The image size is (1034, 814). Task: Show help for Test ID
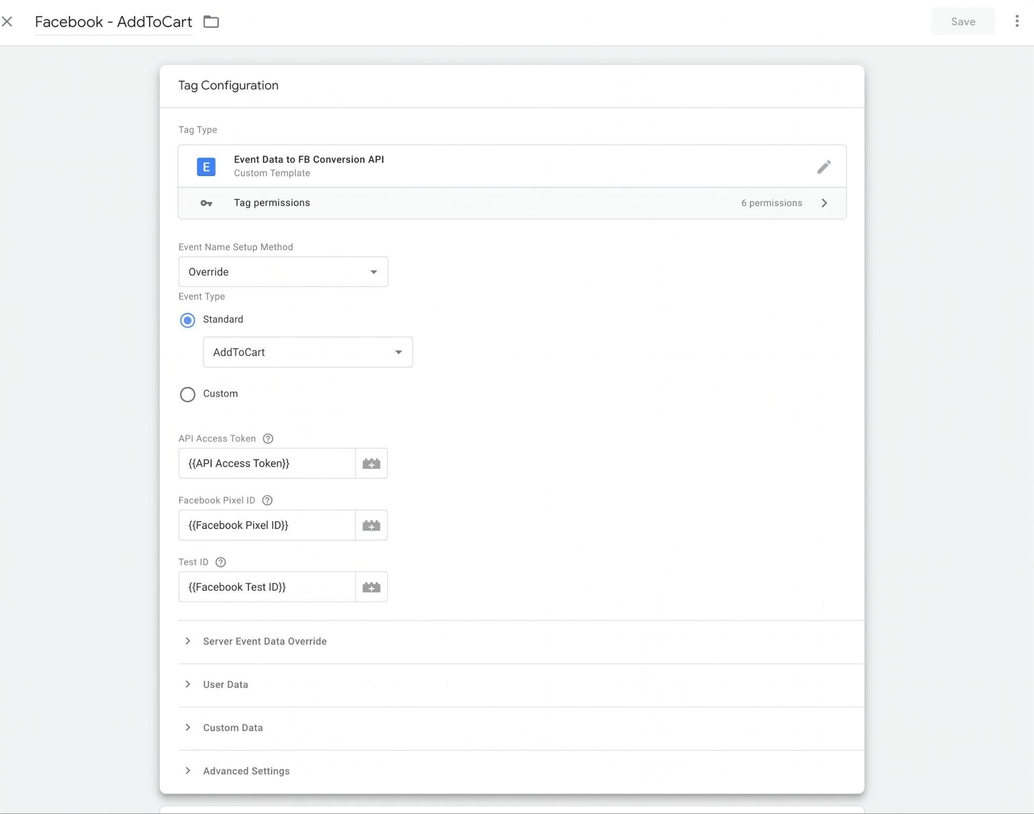[x=221, y=562]
